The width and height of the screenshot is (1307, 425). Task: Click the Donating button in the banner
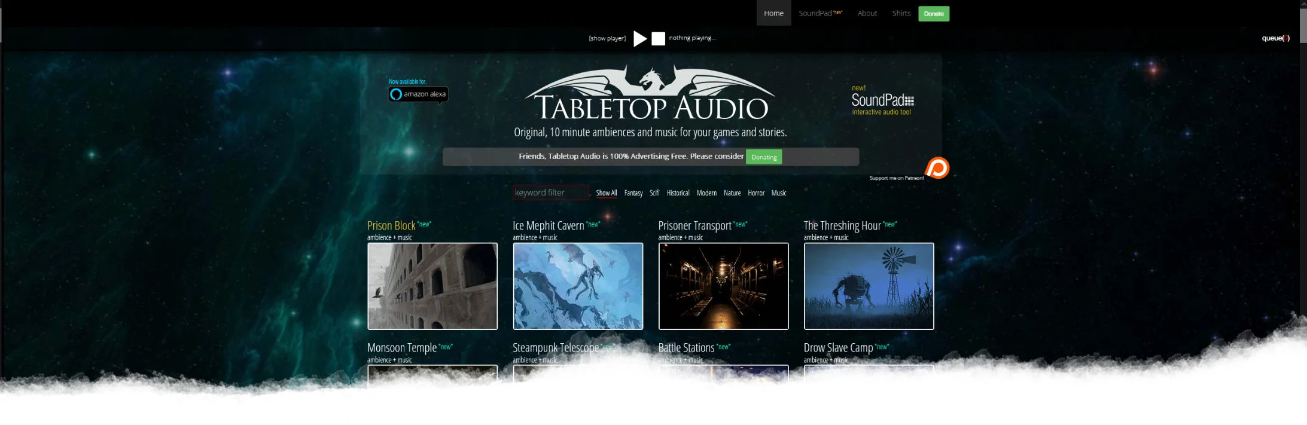(x=763, y=157)
